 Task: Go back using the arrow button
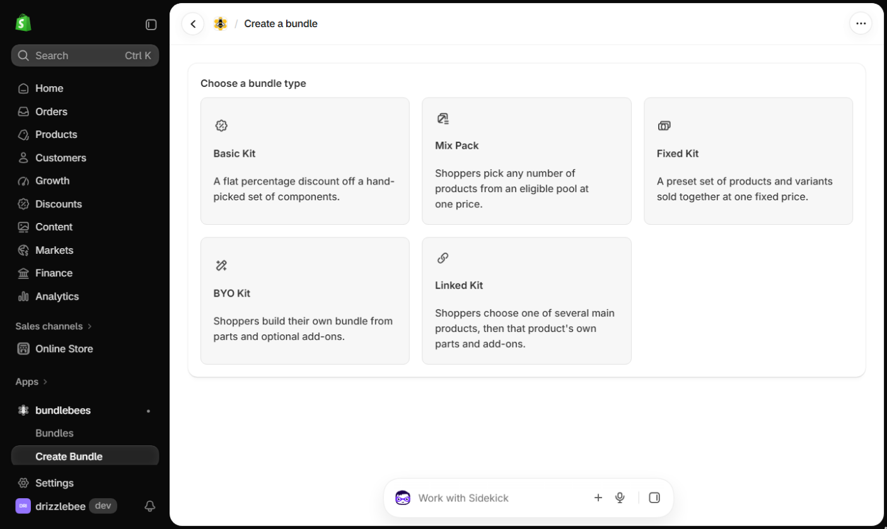(193, 24)
